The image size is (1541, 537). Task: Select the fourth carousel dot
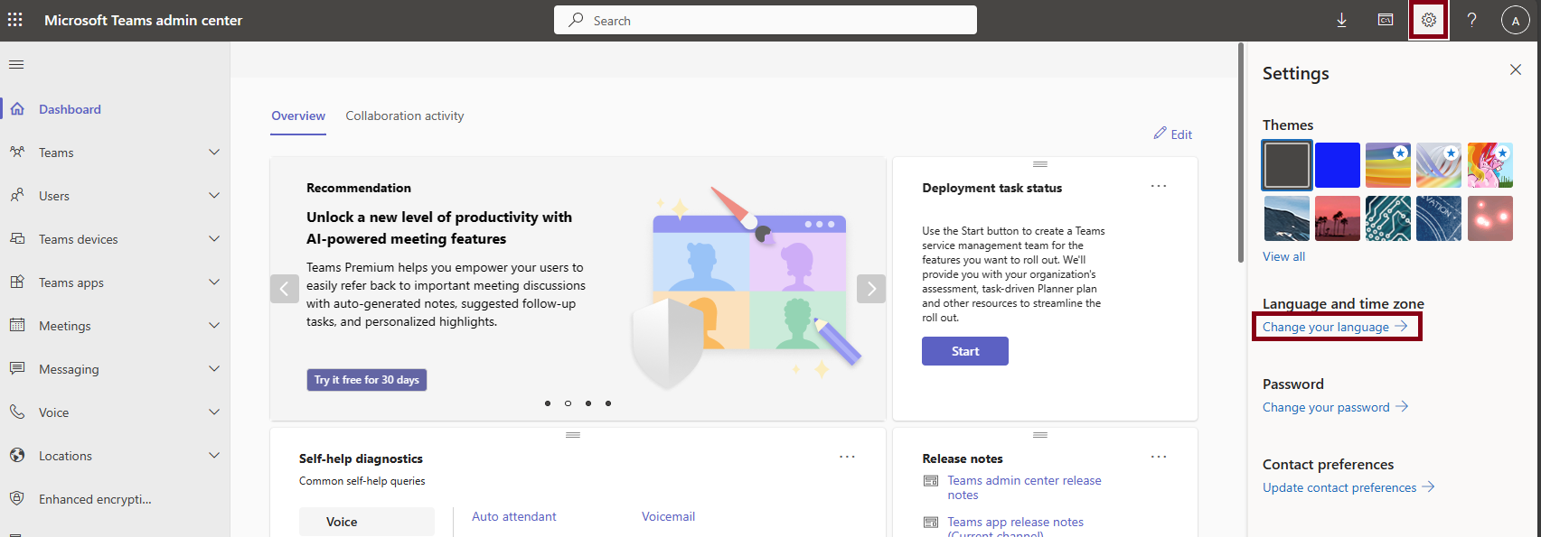click(608, 403)
